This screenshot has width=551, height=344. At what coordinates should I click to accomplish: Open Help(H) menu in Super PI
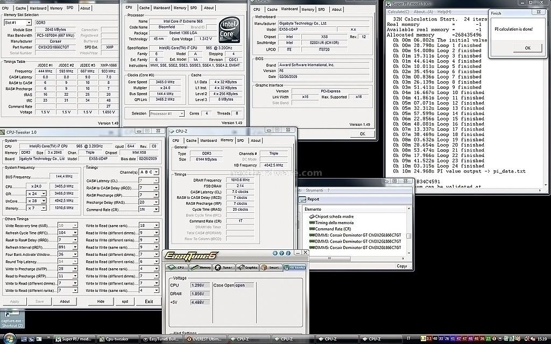point(444,12)
